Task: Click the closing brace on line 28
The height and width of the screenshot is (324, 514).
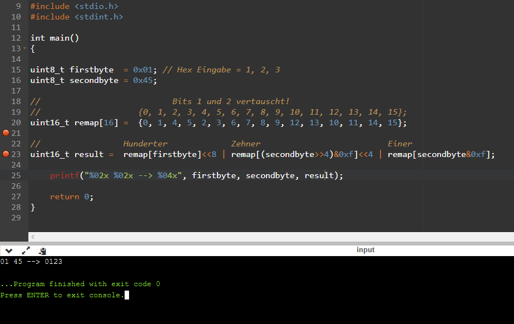Action: [32, 207]
